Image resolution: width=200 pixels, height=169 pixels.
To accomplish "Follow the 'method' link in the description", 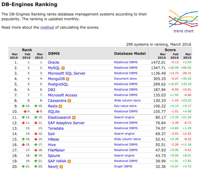I will pyautogui.click(x=47, y=27).
